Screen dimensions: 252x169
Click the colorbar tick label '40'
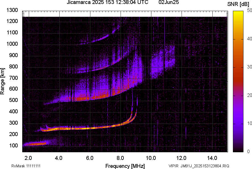(249, 39)
